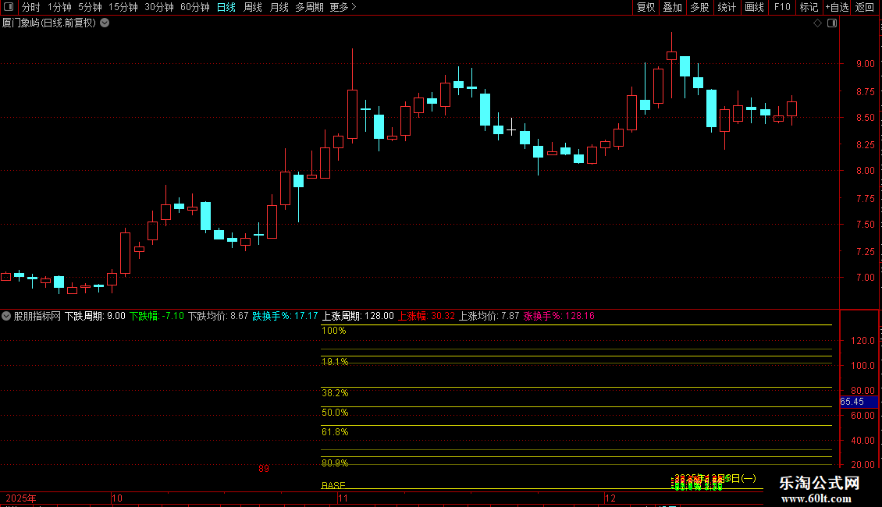Click the 上涨周期: 128.00 value
This screenshot has width=882, height=507.
pos(357,316)
